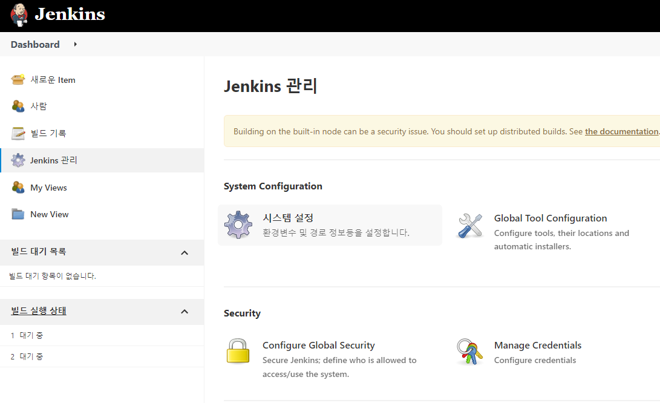Expand the Dashboard breadcrumb arrow menu
The image size is (660, 403).
(76, 44)
